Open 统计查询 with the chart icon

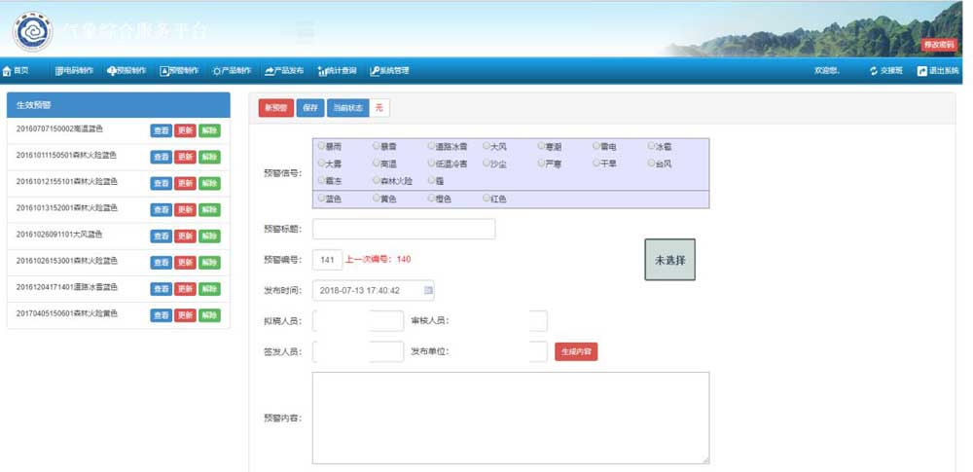coord(322,71)
